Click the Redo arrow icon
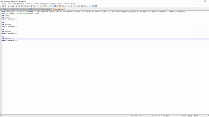Image resolution: width=209 pixels, height=117 pixels. (28, 6)
